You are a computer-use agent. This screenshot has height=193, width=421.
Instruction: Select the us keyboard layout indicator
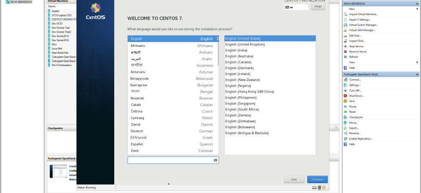click(x=296, y=7)
